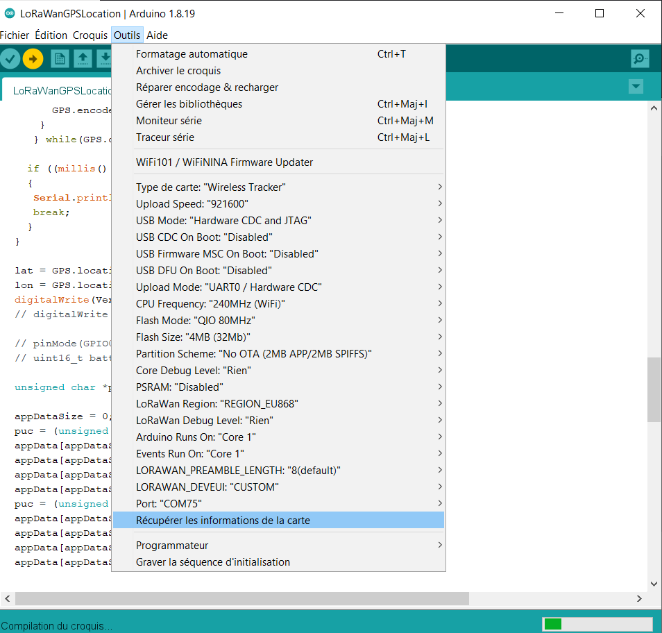The width and height of the screenshot is (662, 633).
Task: Close the Outils menu by clicking it
Action: coord(127,35)
